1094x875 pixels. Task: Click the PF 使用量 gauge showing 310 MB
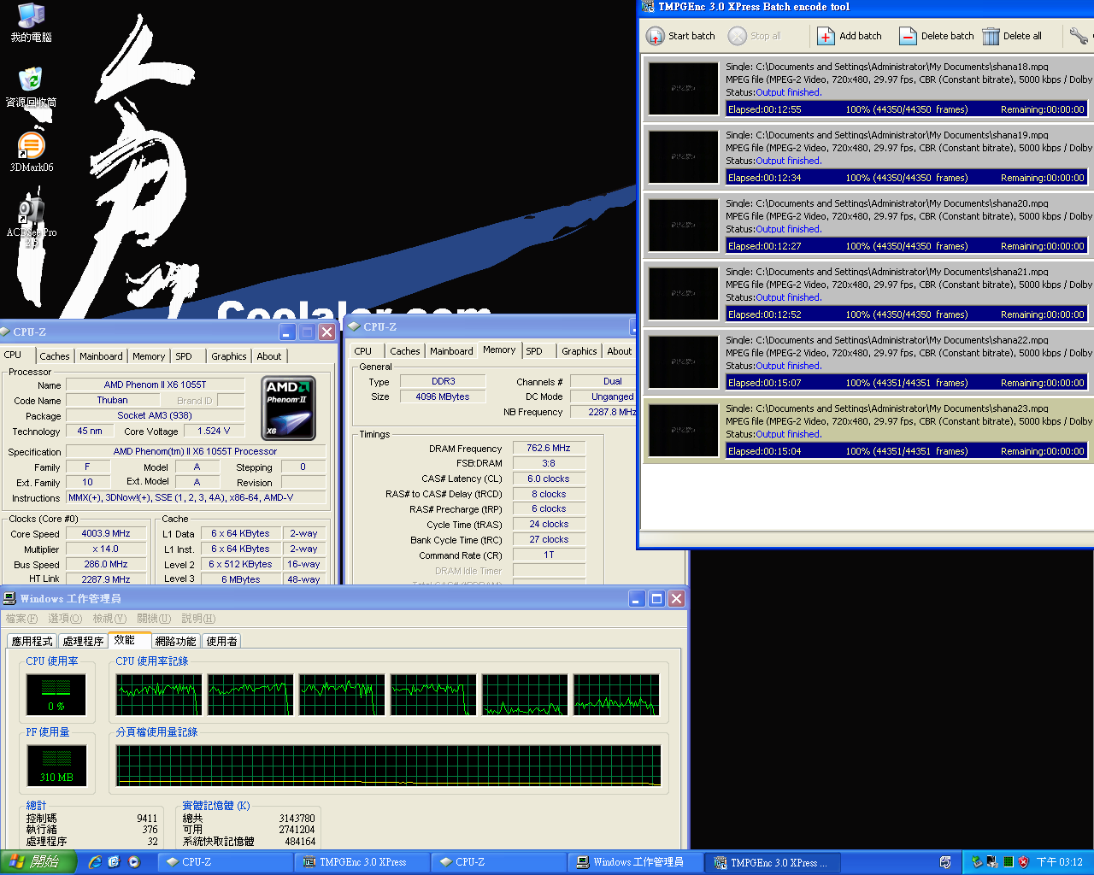click(x=56, y=765)
